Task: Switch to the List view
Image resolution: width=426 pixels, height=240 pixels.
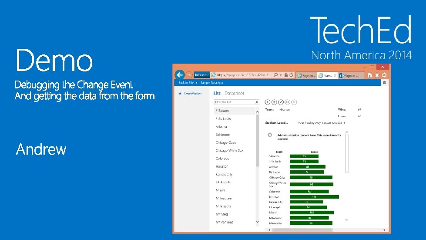Action: coord(217,93)
